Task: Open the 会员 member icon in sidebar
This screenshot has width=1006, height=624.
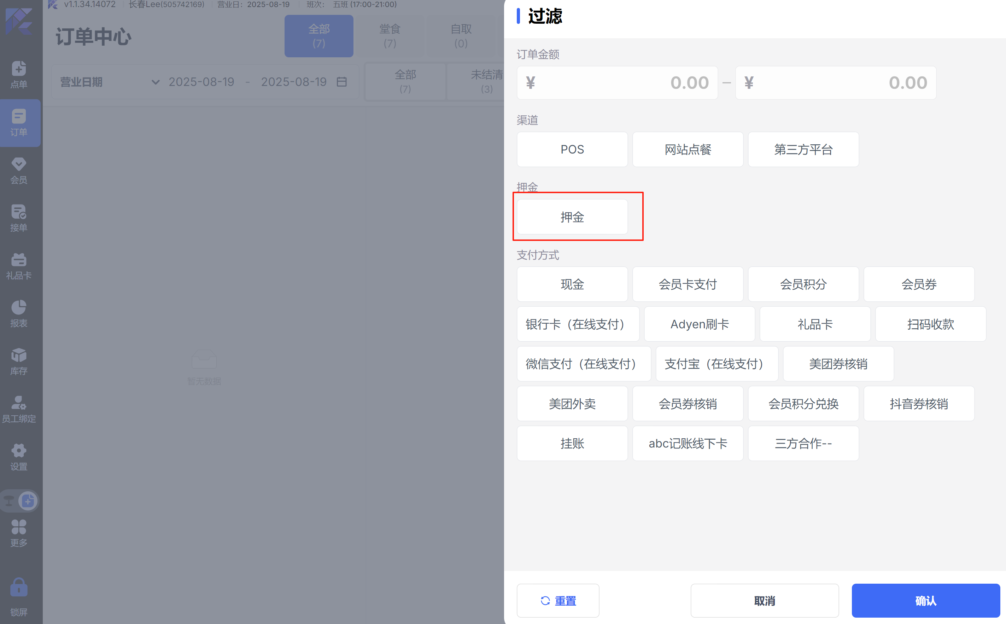Action: coord(18,170)
